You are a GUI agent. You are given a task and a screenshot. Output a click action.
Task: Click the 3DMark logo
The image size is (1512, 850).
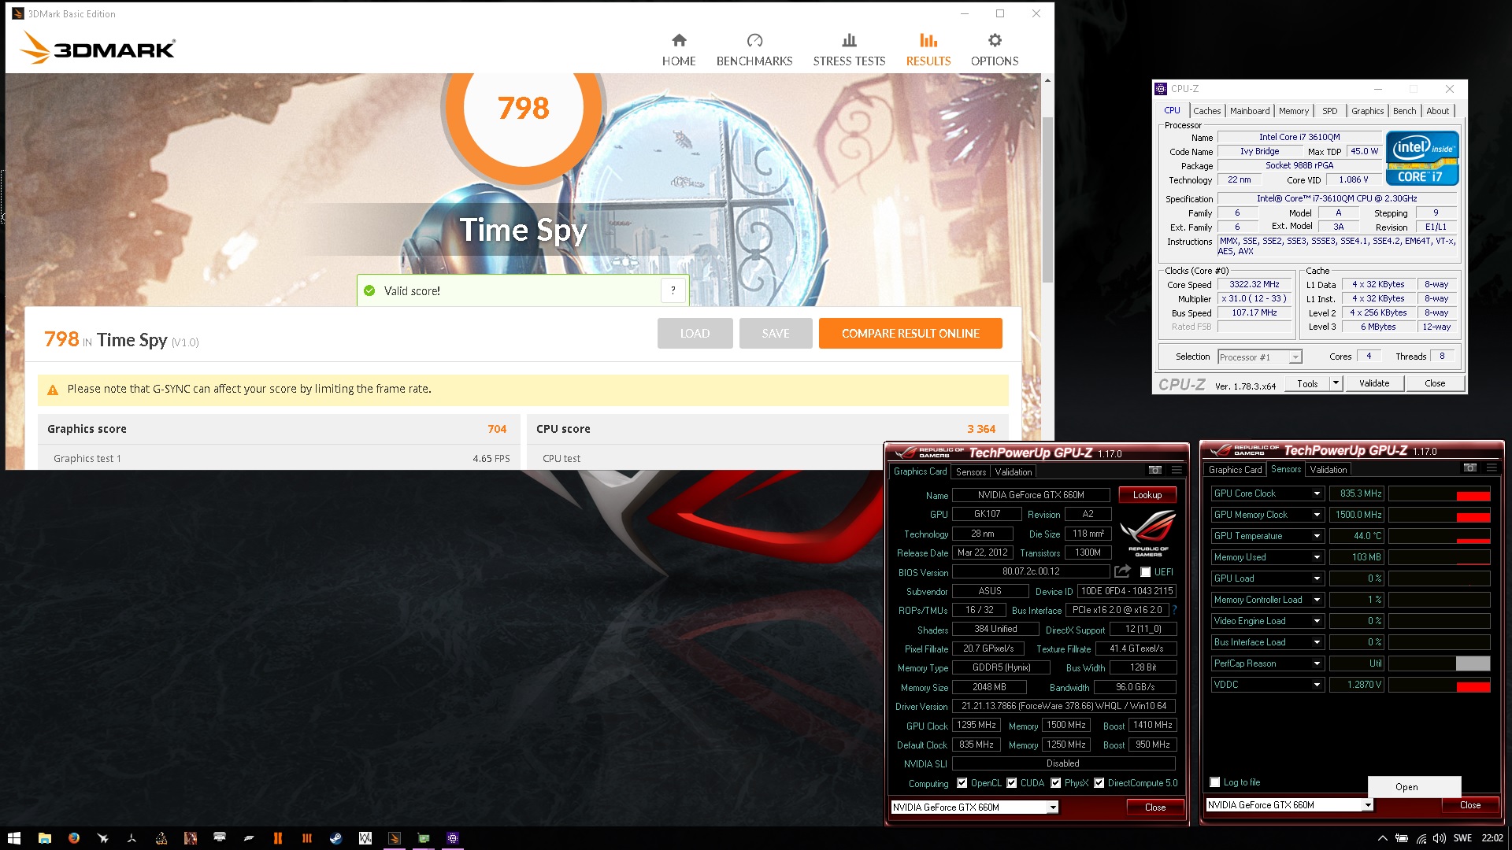pos(98,48)
